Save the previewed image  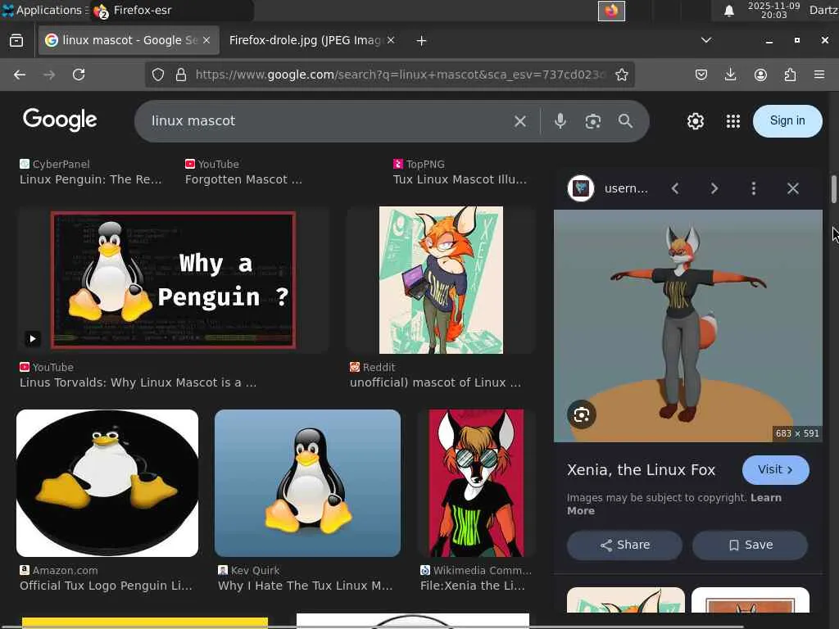(751, 545)
